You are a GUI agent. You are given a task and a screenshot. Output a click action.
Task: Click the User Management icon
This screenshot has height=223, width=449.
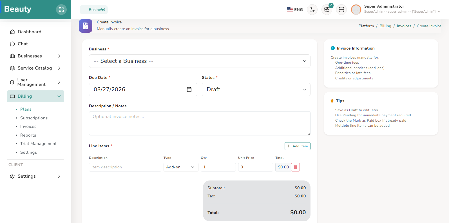12,82
